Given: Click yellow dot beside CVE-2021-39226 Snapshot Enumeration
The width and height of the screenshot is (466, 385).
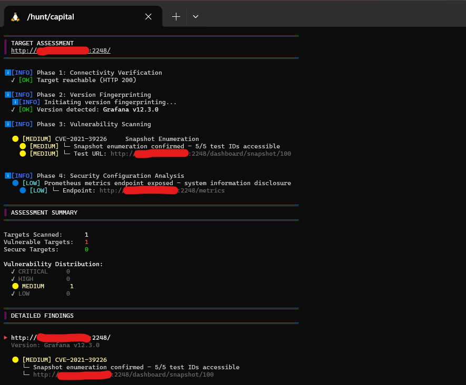Looking at the screenshot, I should [15, 139].
